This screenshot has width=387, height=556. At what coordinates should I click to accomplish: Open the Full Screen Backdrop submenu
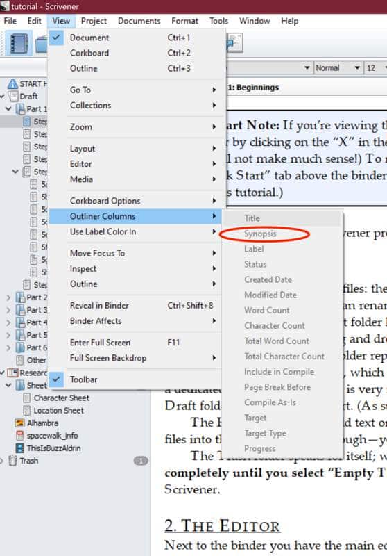point(137,358)
